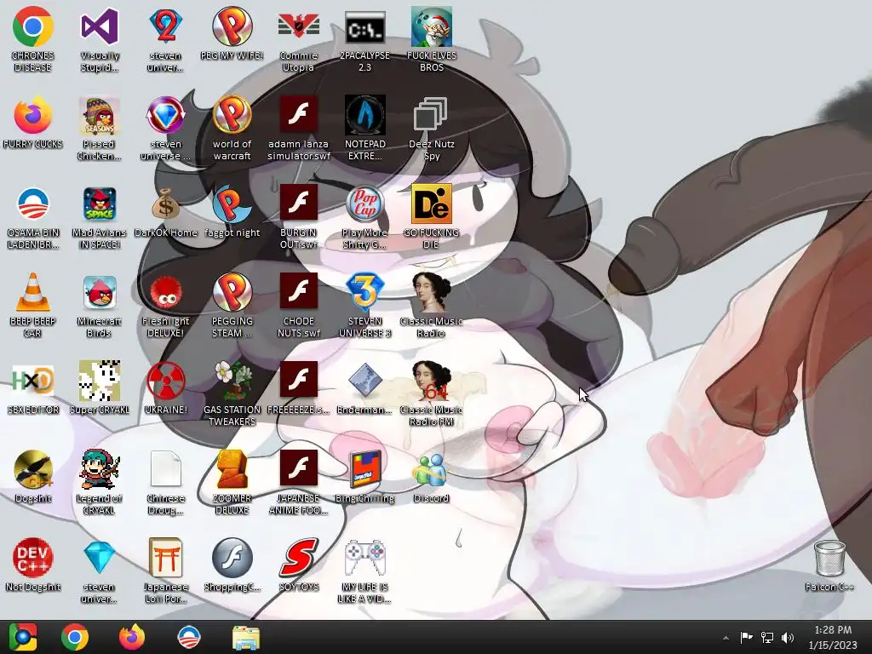Select the blue diamond icon in bottom row
This screenshot has height=654, width=872.
click(99, 557)
